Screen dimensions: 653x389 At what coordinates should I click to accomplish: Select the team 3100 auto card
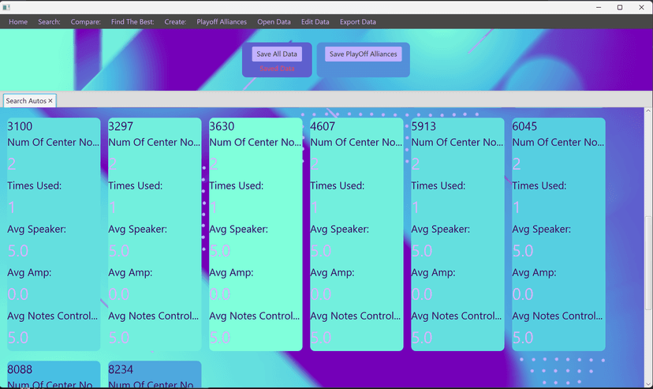click(54, 234)
